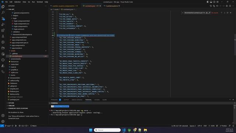This screenshot has width=236, height=133.
Task: Switch to the Output panel tab
Action: (66, 100)
